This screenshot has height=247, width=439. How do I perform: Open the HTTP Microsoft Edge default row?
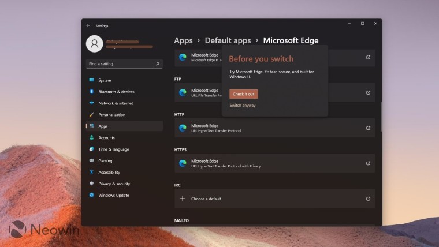click(274, 128)
